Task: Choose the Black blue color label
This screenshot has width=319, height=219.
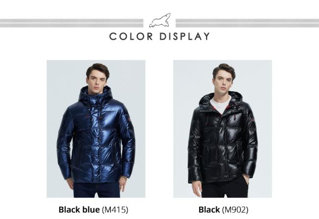Action: pyautogui.click(x=79, y=210)
